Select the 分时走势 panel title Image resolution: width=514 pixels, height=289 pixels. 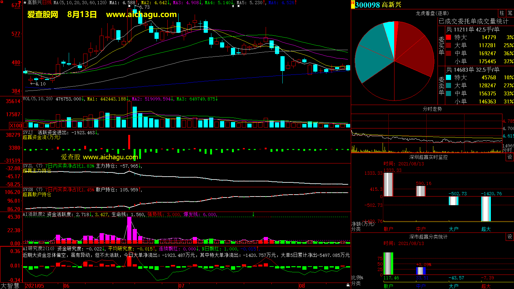(432, 109)
